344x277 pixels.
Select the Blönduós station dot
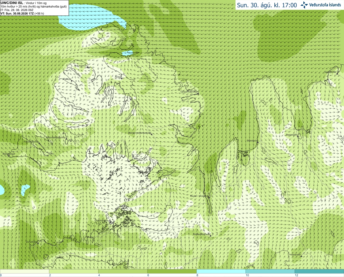pyautogui.click(x=257, y=143)
